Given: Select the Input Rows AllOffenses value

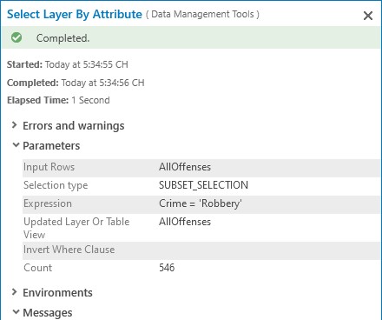Looking at the screenshot, I should coord(185,167).
